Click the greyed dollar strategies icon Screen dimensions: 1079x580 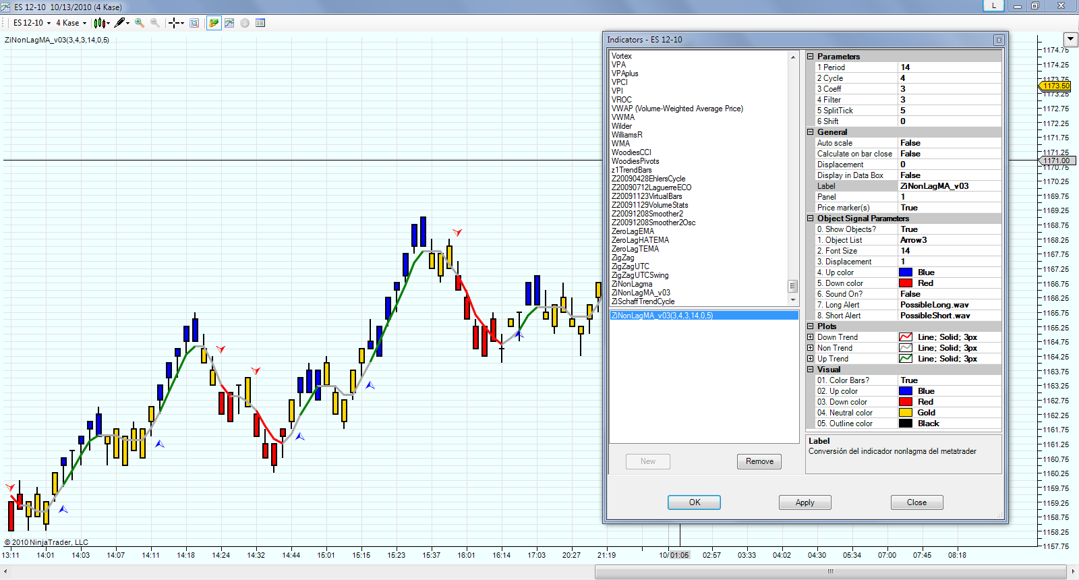245,23
